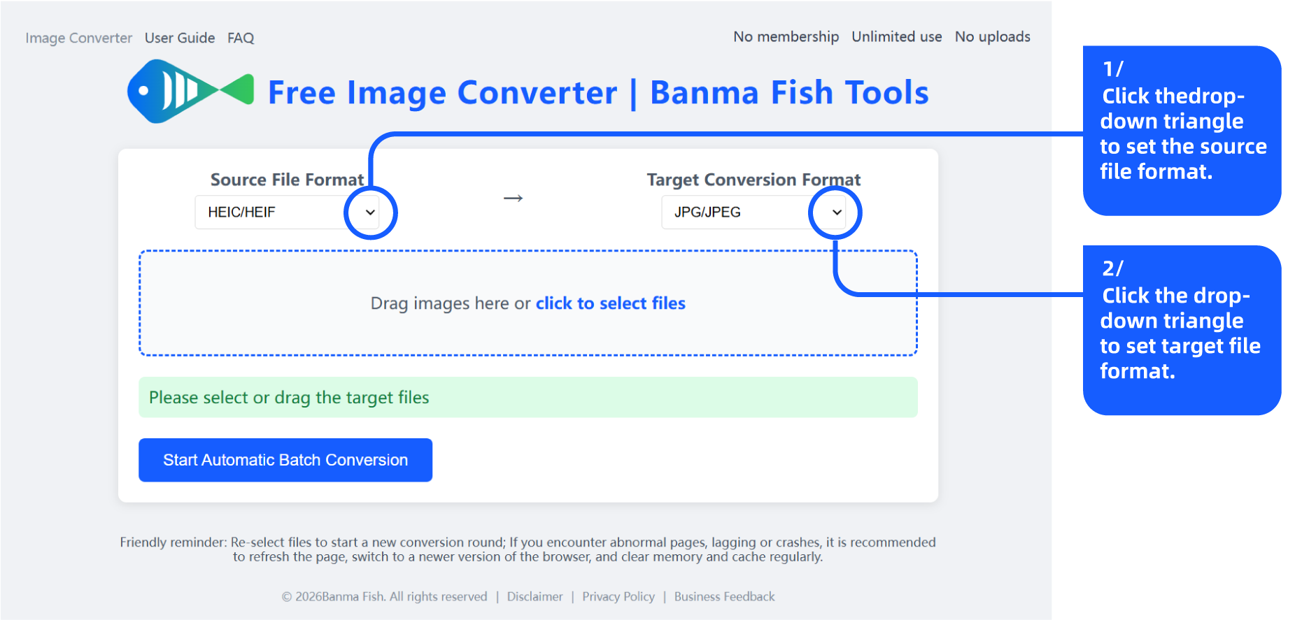Open the Business Feedback link
The width and height of the screenshot is (1316, 620).
(725, 596)
